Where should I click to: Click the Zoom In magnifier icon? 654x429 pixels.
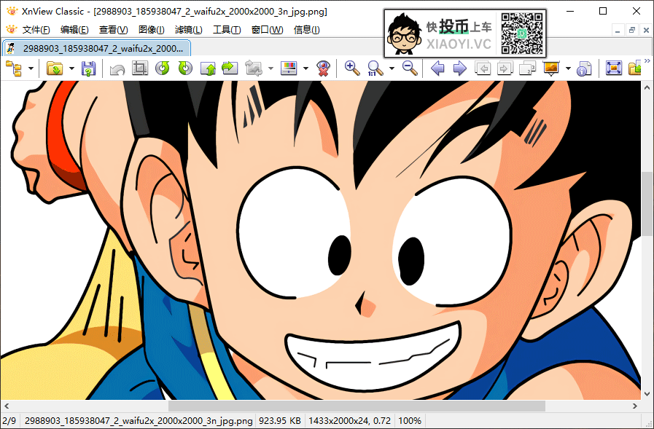[352, 68]
